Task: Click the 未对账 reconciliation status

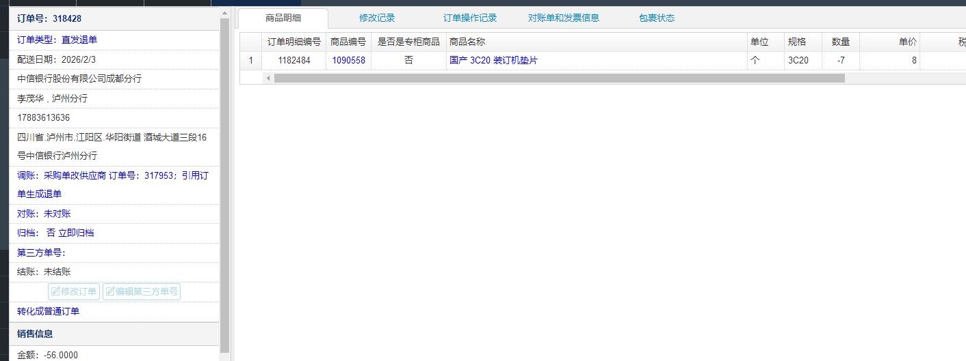Action: click(57, 214)
